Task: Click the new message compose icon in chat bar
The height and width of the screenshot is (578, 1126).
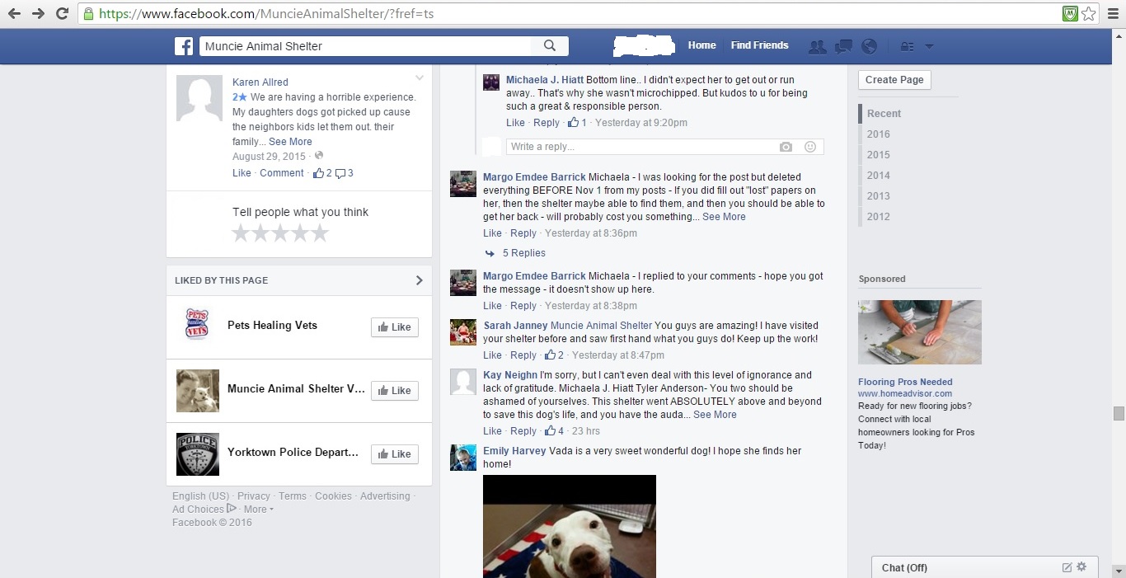Action: click(1067, 567)
